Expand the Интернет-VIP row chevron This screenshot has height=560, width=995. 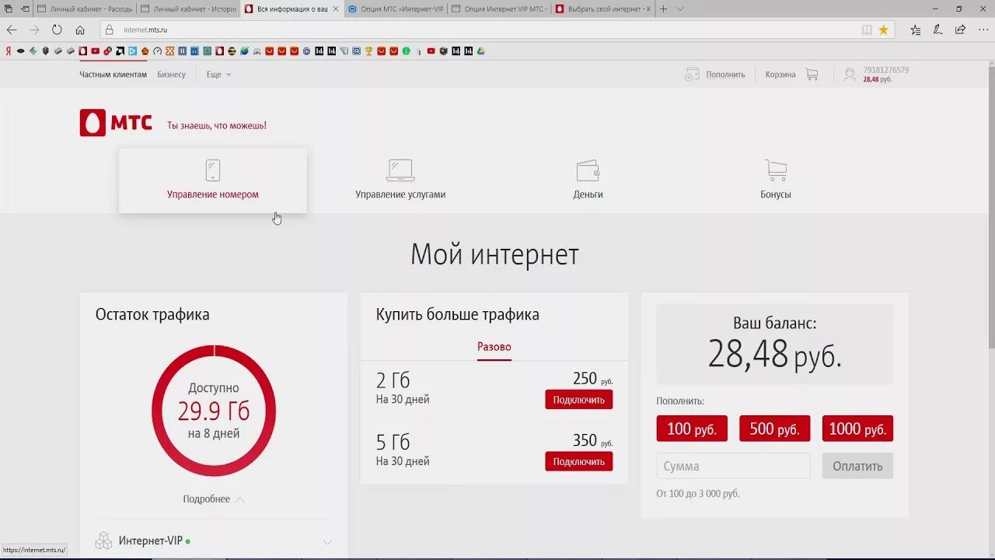pyautogui.click(x=327, y=542)
